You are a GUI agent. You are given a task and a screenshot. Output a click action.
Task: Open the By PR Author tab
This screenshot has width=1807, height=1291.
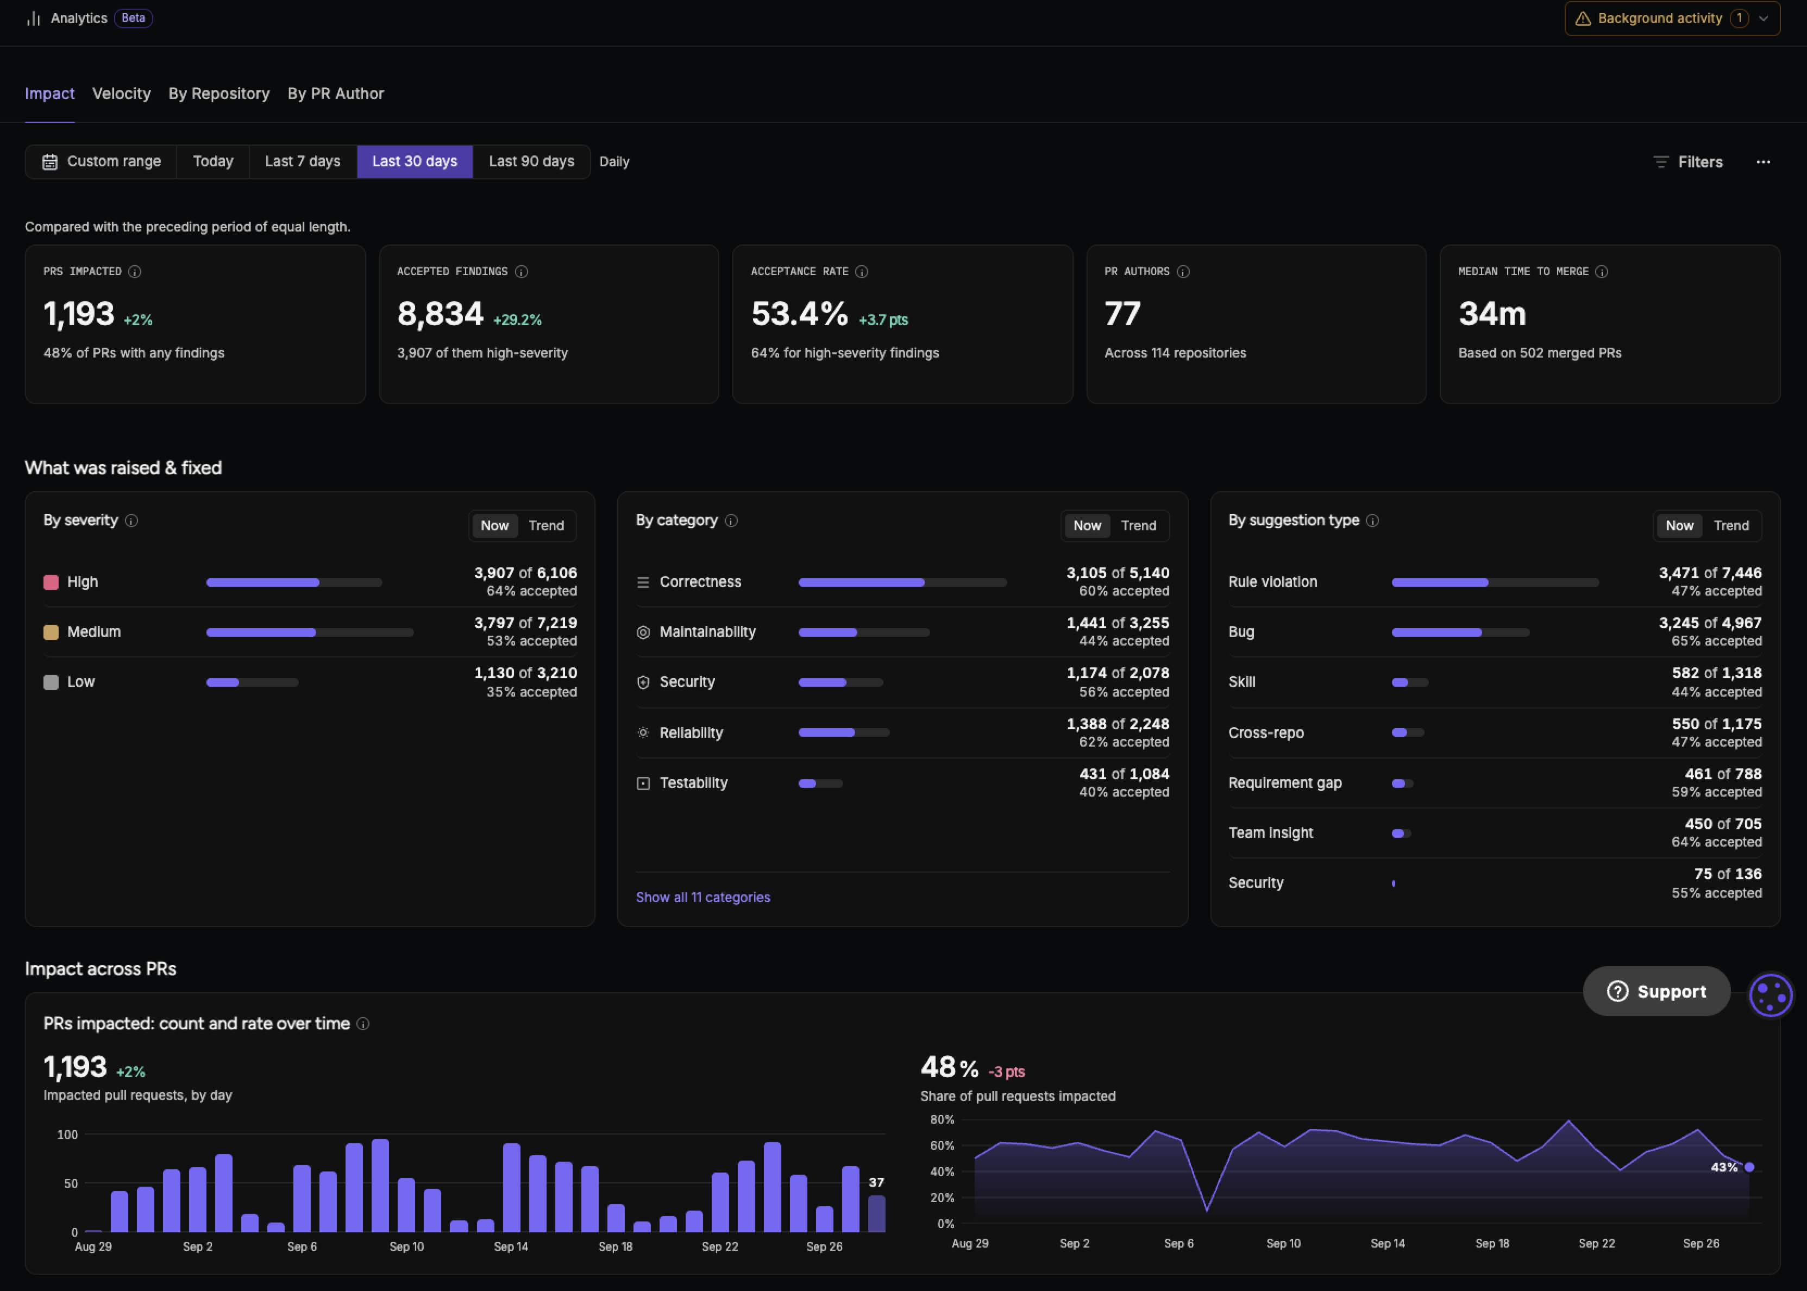point(336,94)
